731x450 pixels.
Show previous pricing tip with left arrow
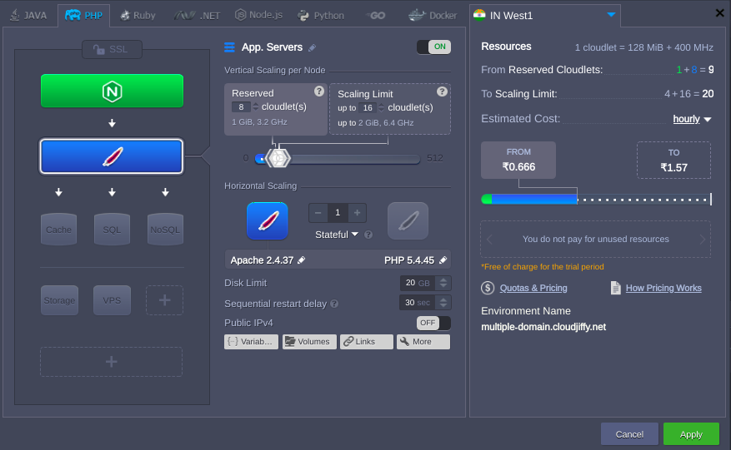point(489,240)
